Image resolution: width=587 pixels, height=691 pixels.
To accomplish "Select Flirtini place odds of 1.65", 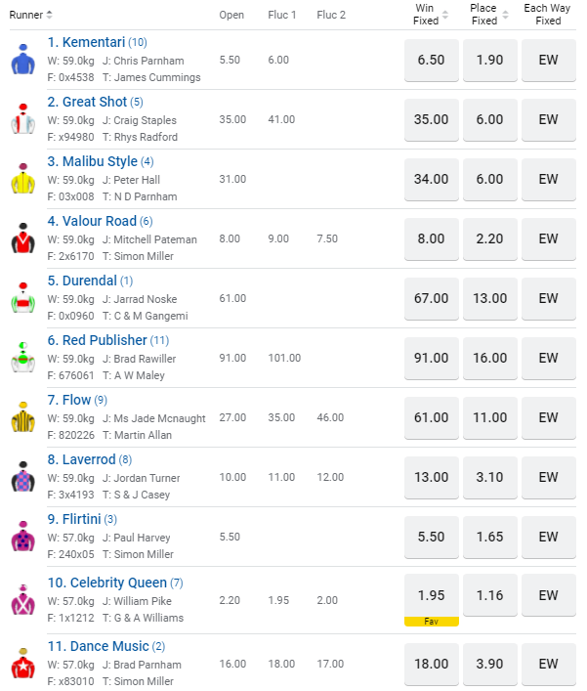I will coord(489,537).
